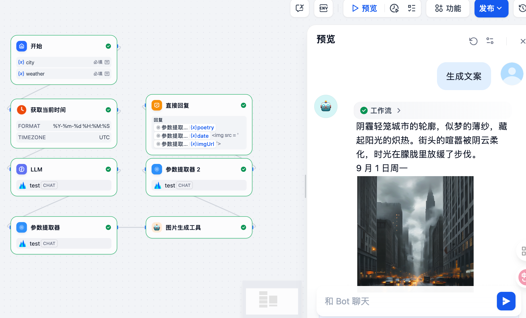
Task: Click test CHAT model in 参数提取器 2
Action: [199, 185]
